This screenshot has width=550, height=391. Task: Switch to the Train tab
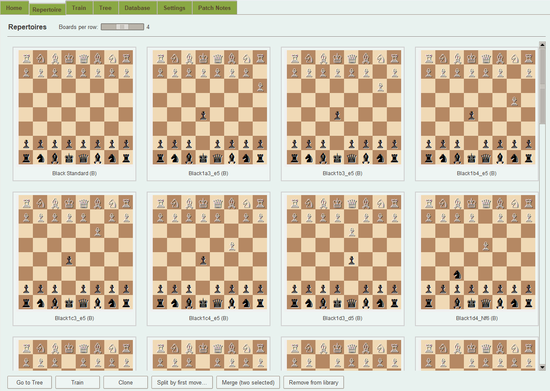pos(79,8)
